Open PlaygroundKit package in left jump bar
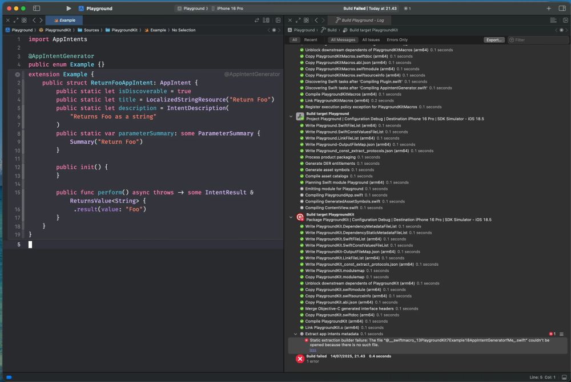This screenshot has width=571, height=382. (55, 30)
